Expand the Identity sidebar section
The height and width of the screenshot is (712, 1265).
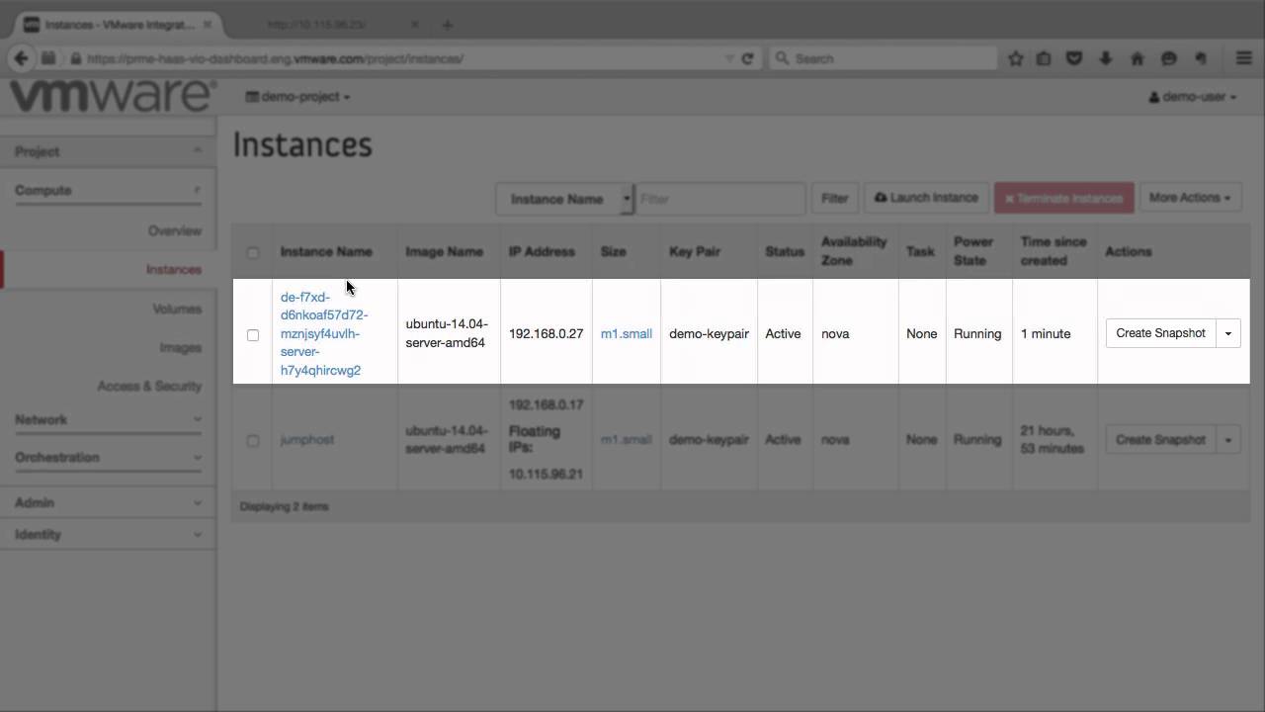click(x=108, y=534)
